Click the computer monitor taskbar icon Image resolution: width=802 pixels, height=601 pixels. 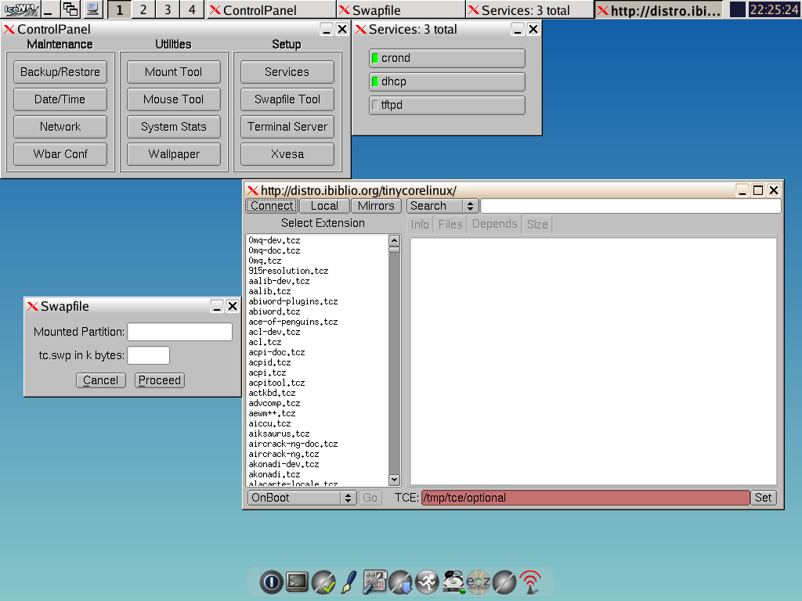coord(93,9)
